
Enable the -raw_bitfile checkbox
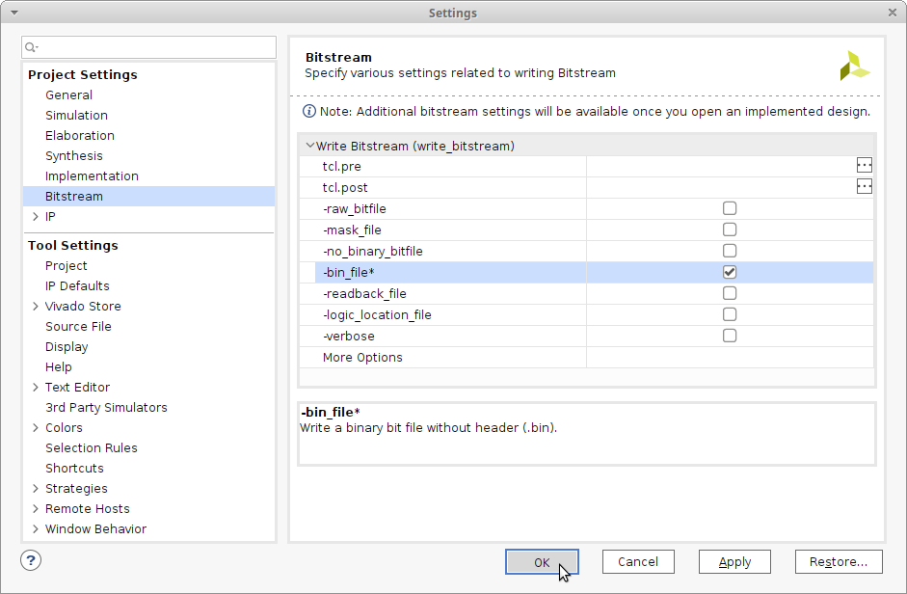tap(730, 208)
